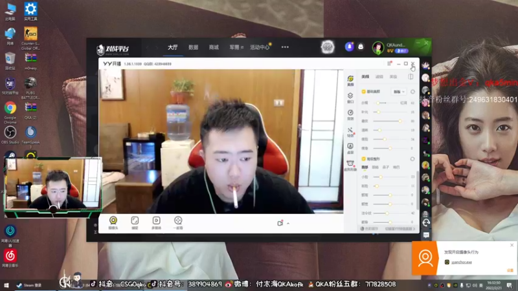Click the headset support icon in friends strip
Screen dimensions: 518x291
pyautogui.click(x=426, y=222)
